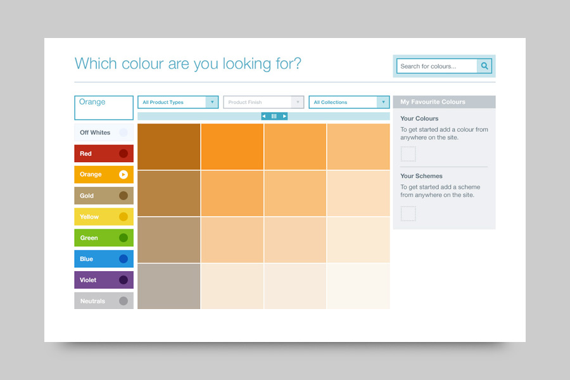The image size is (570, 380).
Task: Click the play arrow icon on Orange
Action: pos(123,174)
